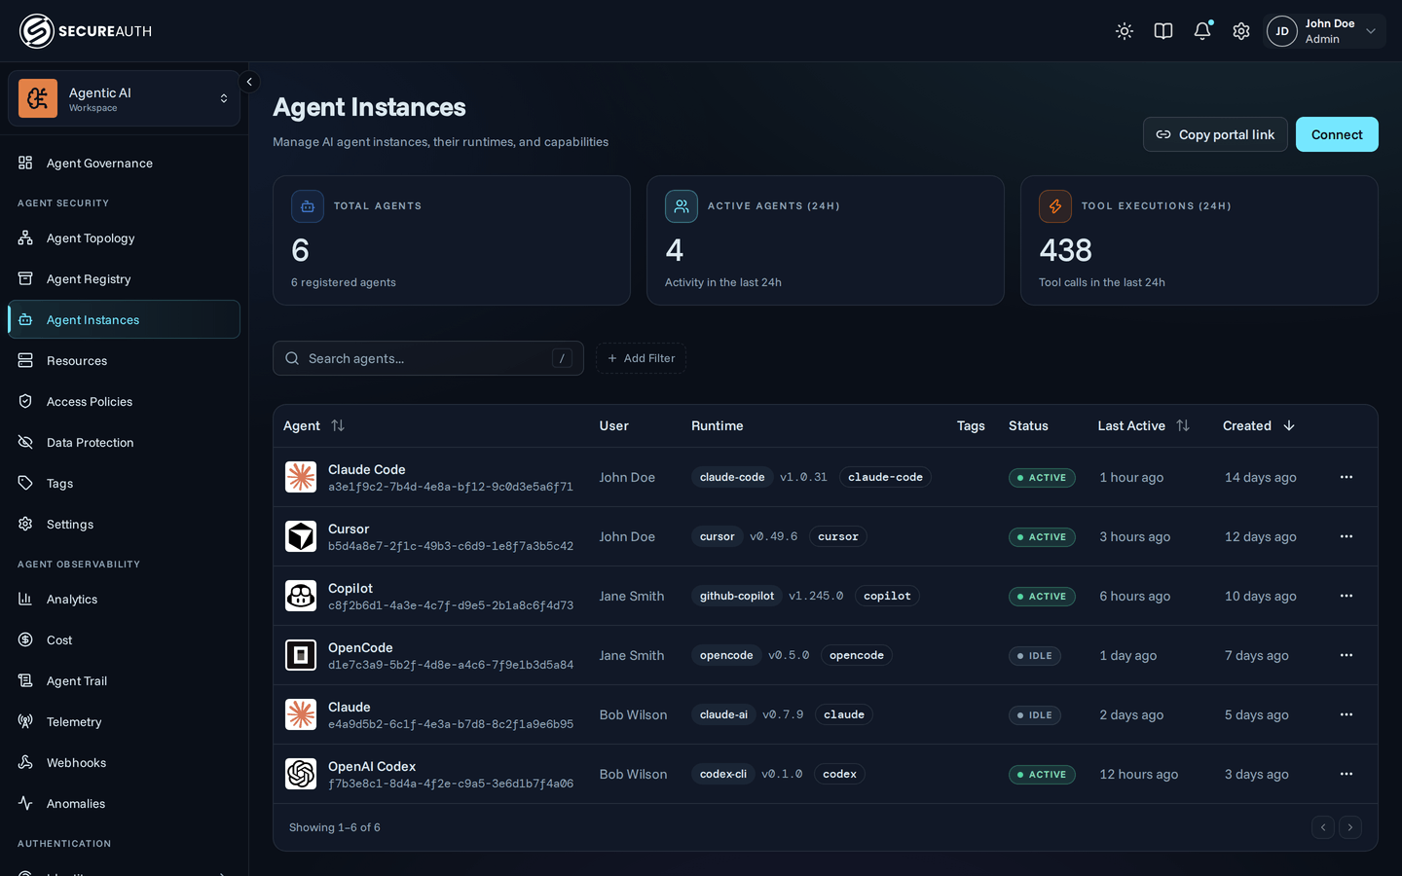Click the Claude agent icon for Bob Wilson
1402x876 pixels.
pos(301,714)
